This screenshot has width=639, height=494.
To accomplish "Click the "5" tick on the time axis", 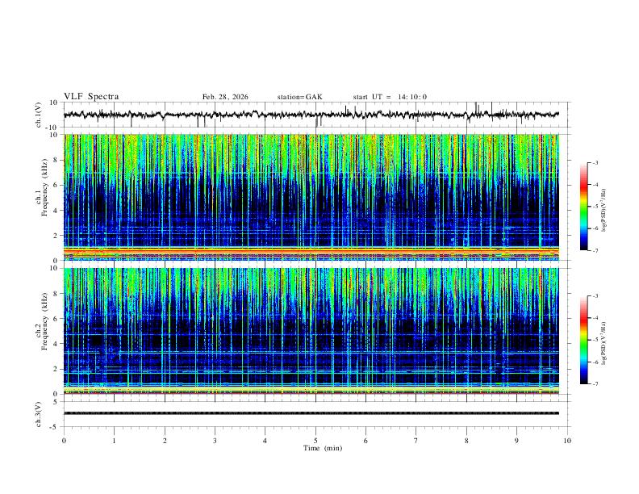I will (x=315, y=441).
